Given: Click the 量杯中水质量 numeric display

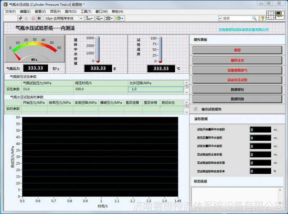Looking at the screenshot, I should tap(98, 68).
